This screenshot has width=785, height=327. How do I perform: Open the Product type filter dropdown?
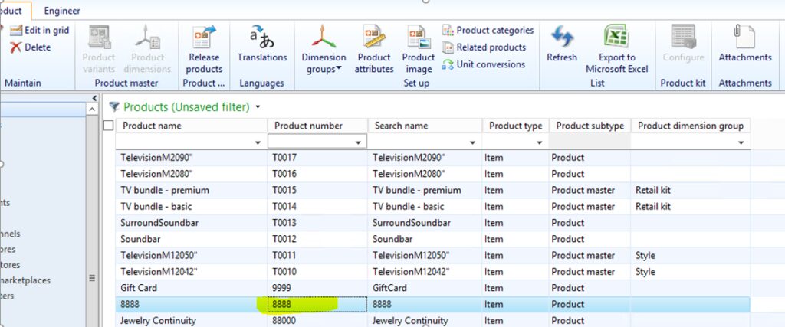pyautogui.click(x=540, y=142)
